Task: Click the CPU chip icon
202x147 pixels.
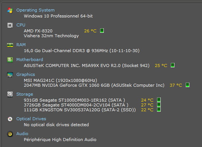Action: 10,25
